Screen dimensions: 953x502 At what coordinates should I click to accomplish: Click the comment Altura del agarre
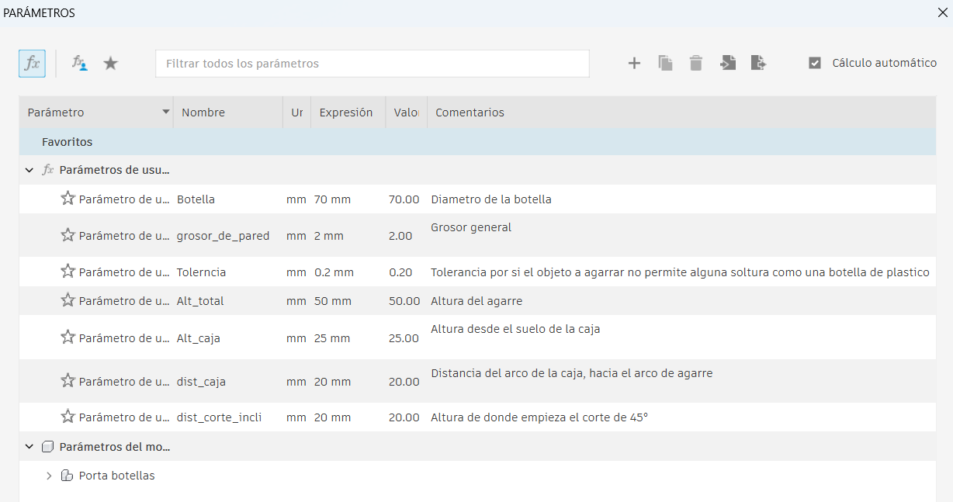pos(476,301)
